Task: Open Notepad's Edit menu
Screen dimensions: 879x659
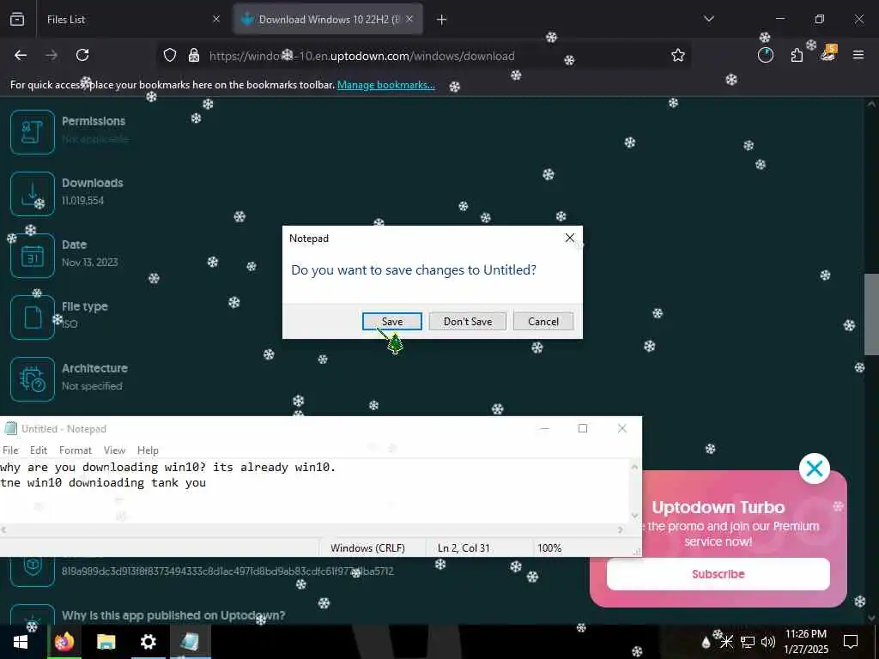Action: click(x=38, y=450)
